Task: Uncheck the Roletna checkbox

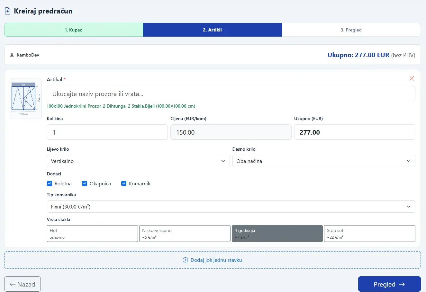Action: click(x=50, y=183)
